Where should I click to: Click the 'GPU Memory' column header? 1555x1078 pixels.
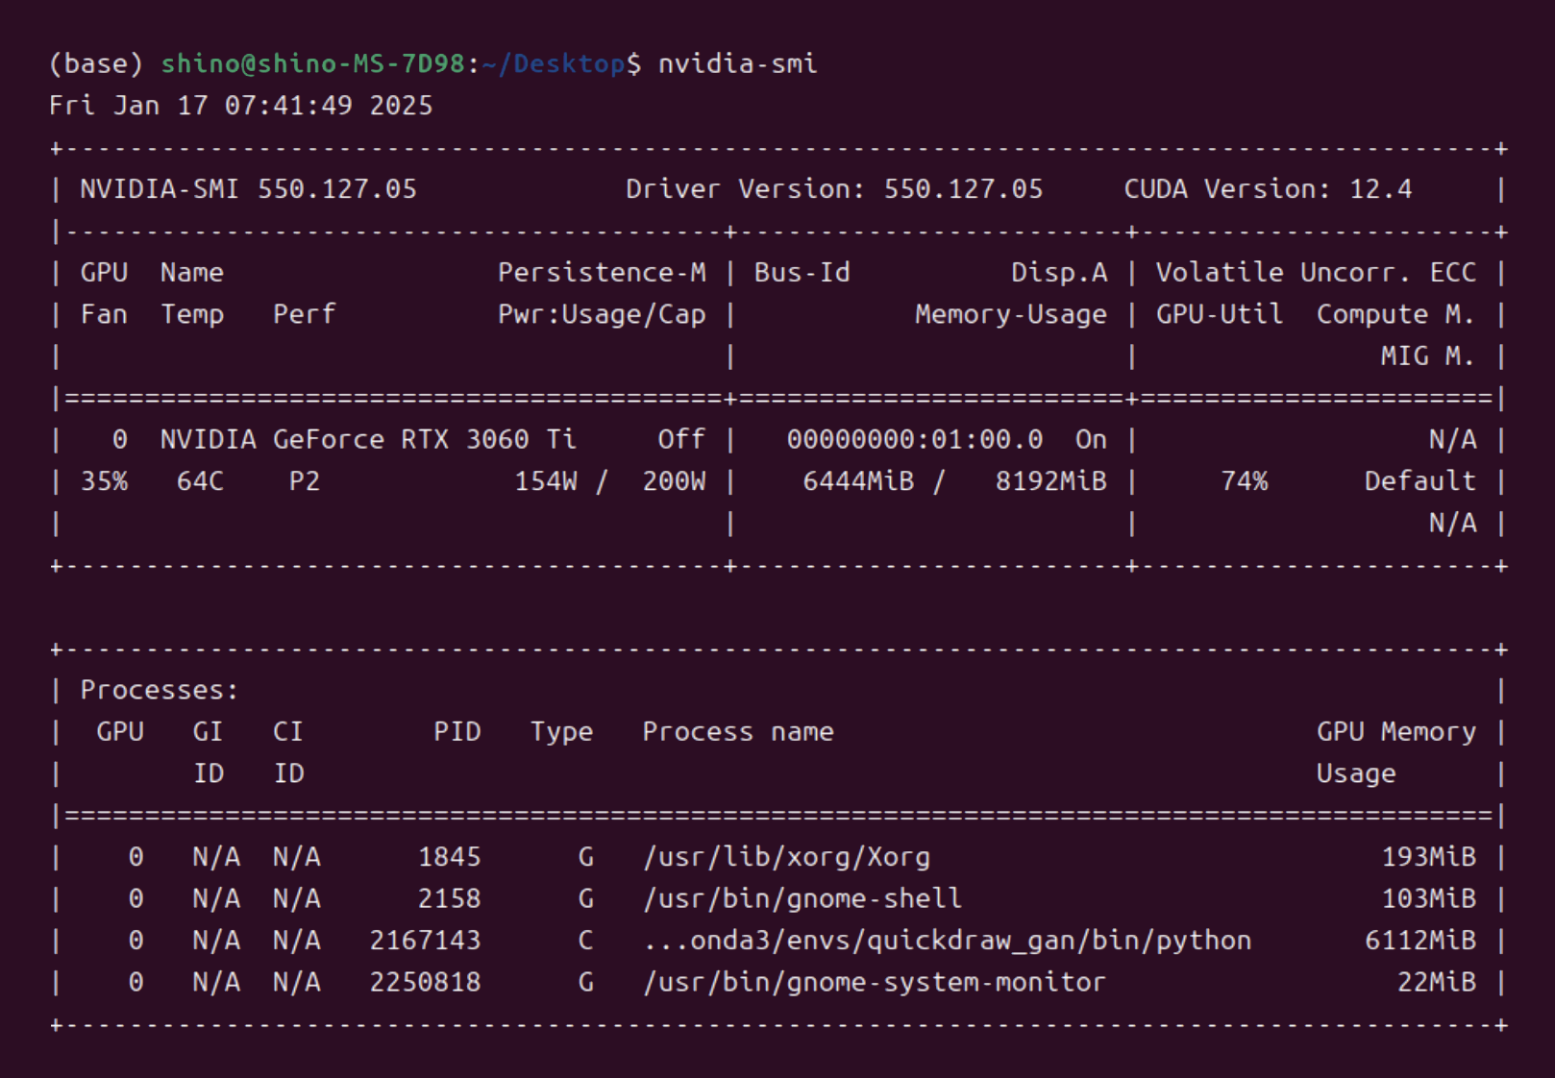pyautogui.click(x=1395, y=731)
